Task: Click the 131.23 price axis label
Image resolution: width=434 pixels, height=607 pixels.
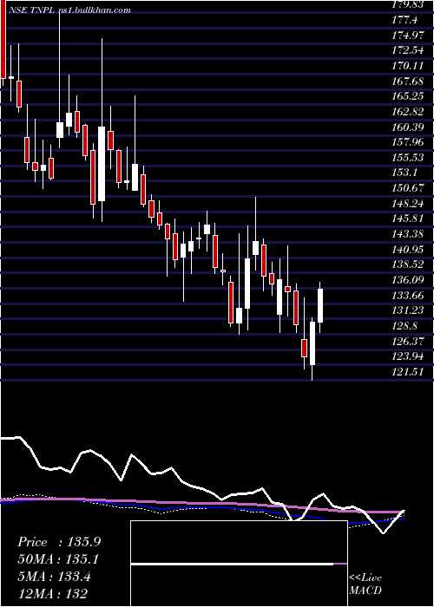Action: (x=407, y=310)
